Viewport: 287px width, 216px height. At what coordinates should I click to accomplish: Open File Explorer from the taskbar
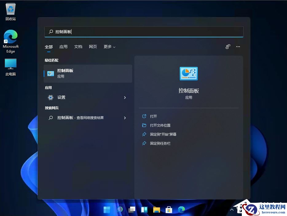tap(156, 210)
